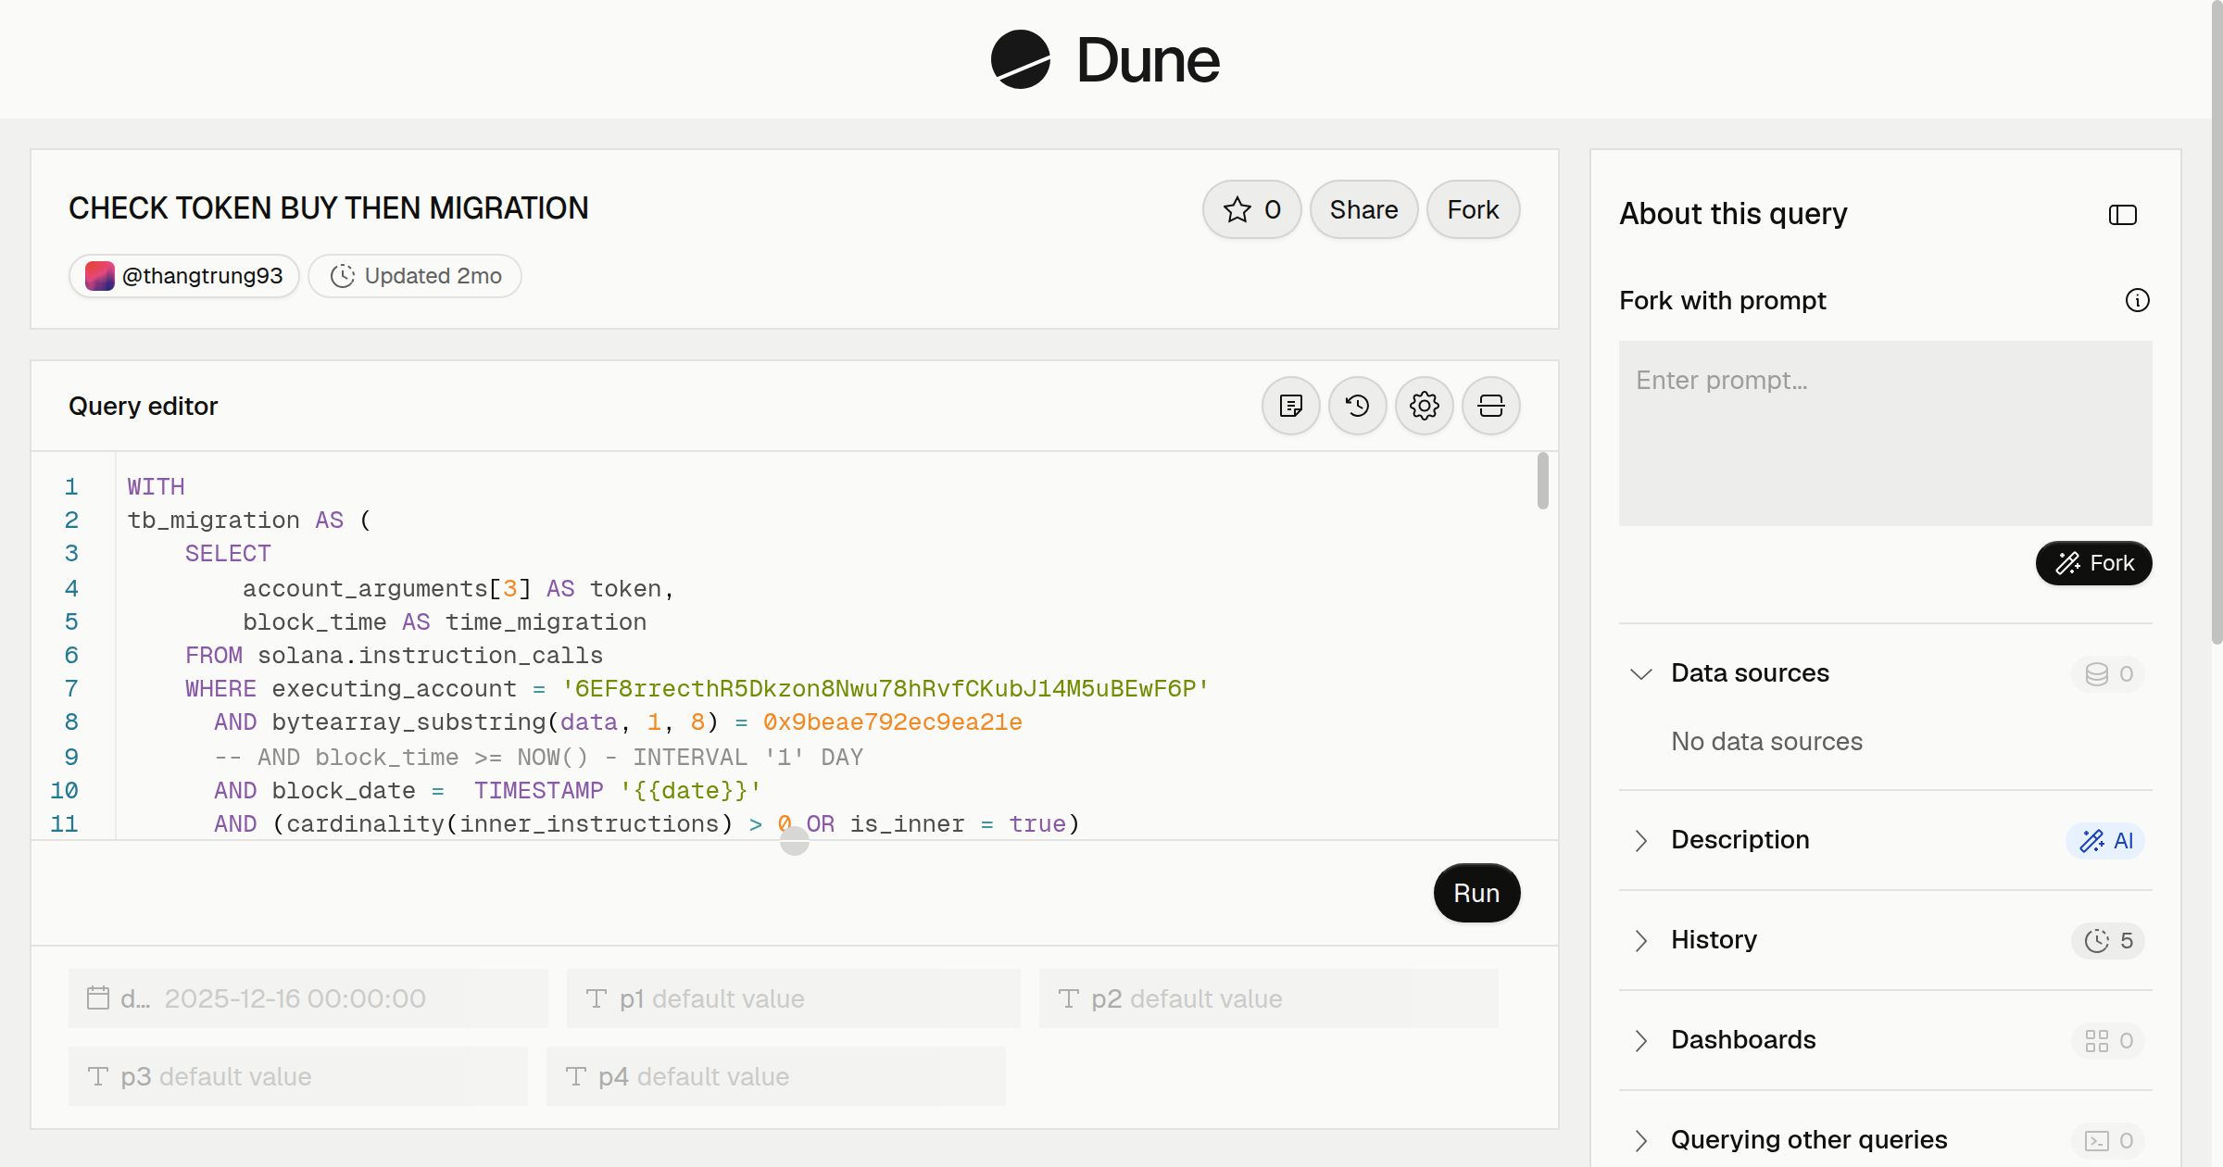This screenshot has height=1167, width=2223.
Task: Run the query
Action: click(1476, 893)
